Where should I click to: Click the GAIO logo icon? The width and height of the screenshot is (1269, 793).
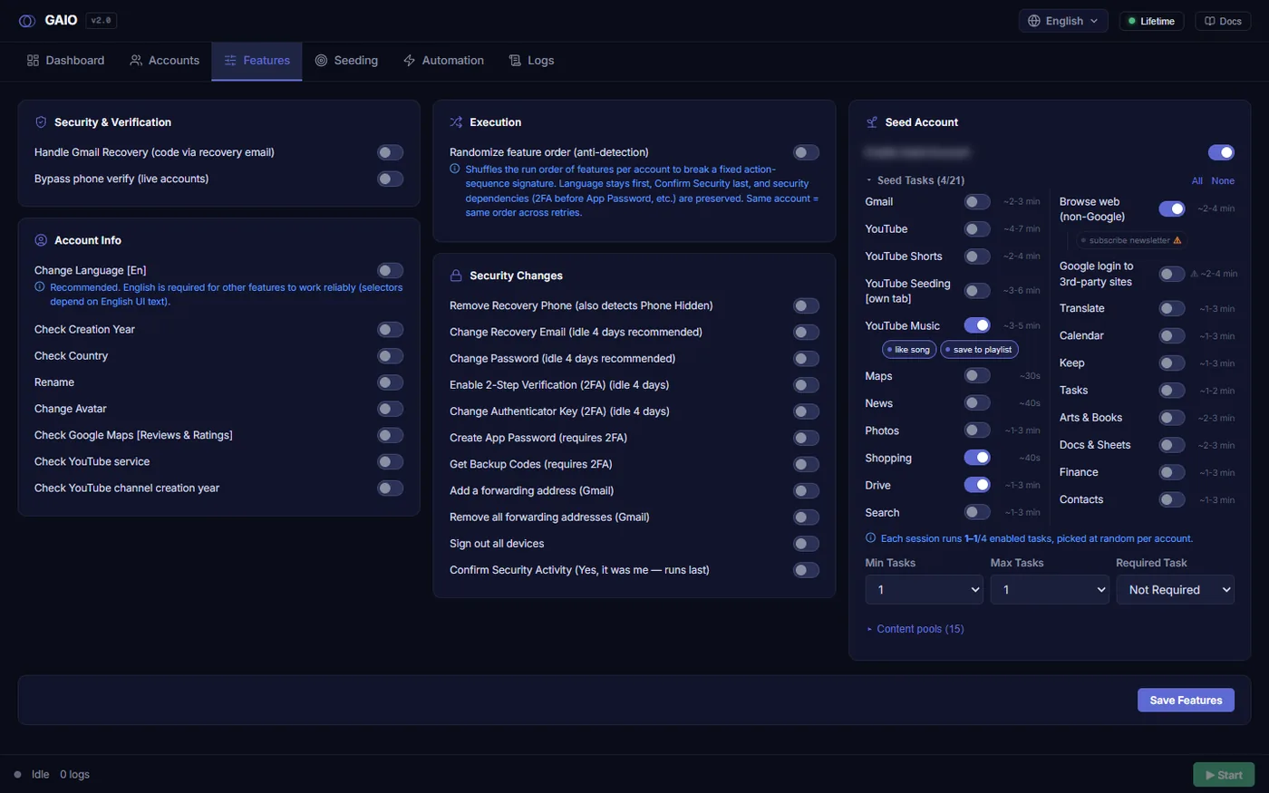(27, 21)
